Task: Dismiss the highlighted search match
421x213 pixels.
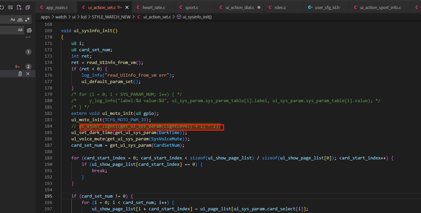Action: [x=28, y=74]
